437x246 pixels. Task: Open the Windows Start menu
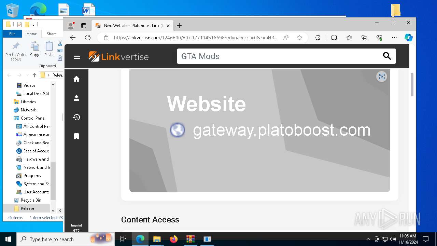point(8,239)
